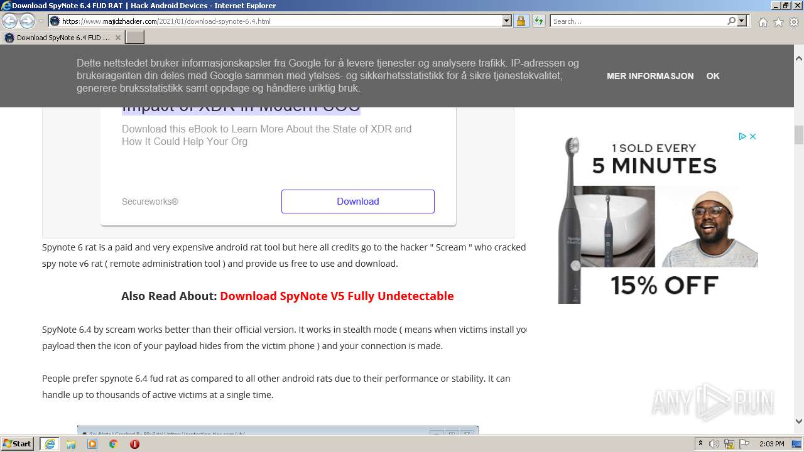Screen dimensions: 804x452
Task: Show hidden system tray icons
Action: (x=700, y=444)
